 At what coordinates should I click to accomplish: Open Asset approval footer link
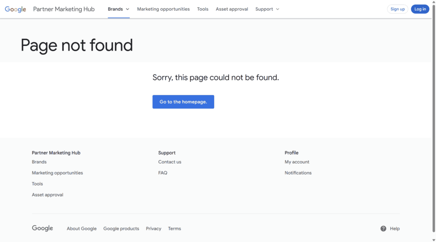48,195
